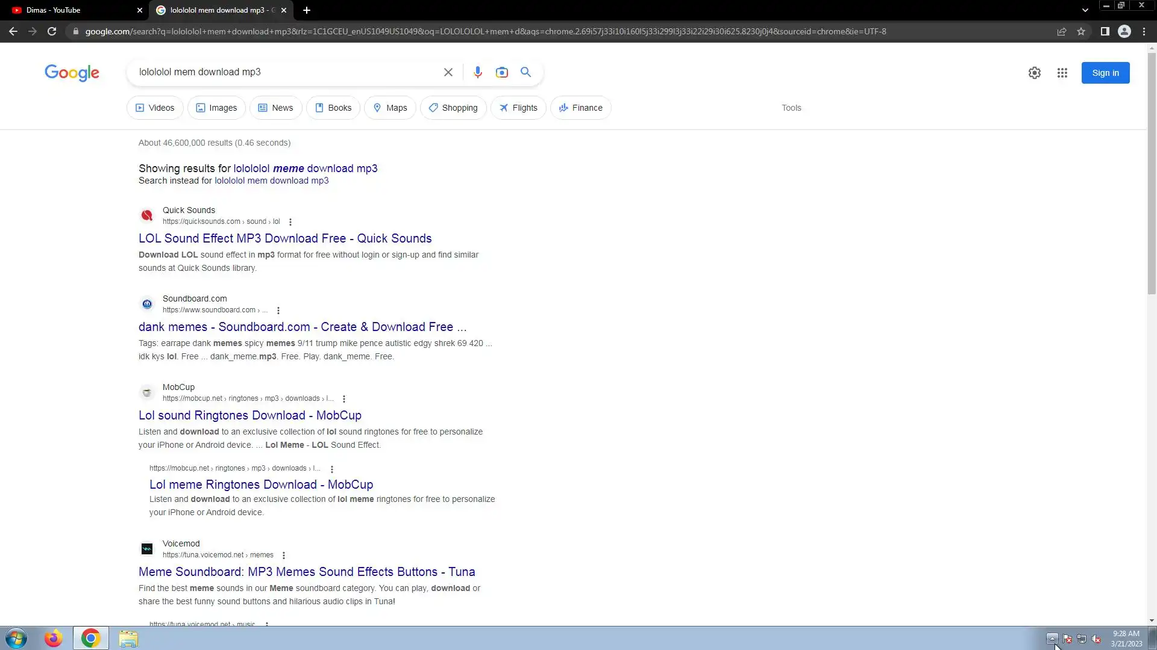The height and width of the screenshot is (650, 1157).
Task: Toggle Chrome side panel icon
Action: (1105, 31)
